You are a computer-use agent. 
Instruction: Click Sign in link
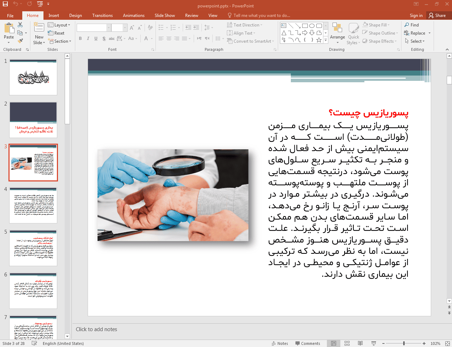click(x=416, y=16)
